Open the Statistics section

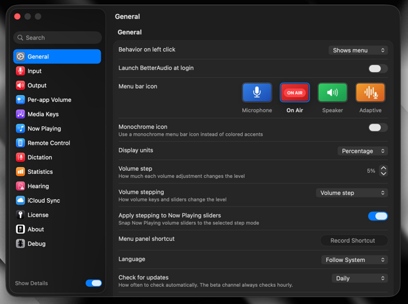click(x=57, y=171)
